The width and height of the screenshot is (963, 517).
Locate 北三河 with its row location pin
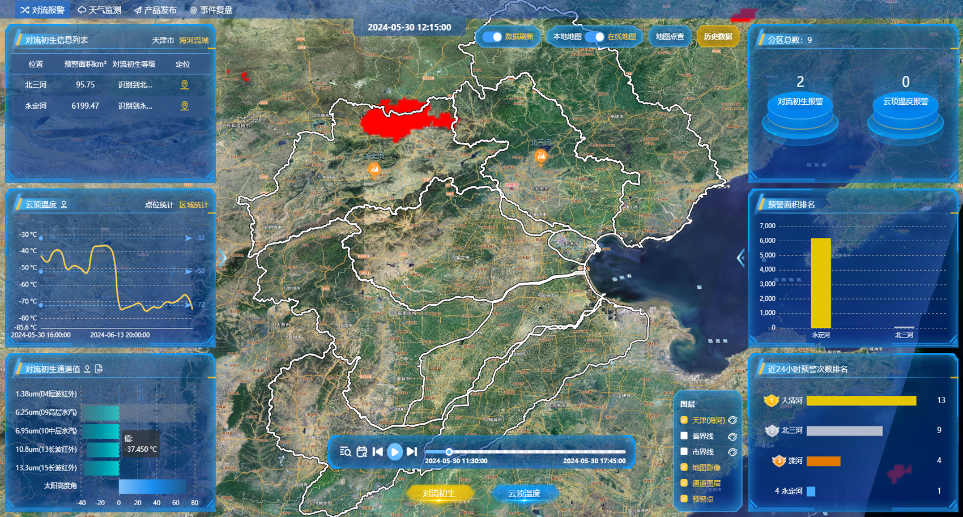184,84
